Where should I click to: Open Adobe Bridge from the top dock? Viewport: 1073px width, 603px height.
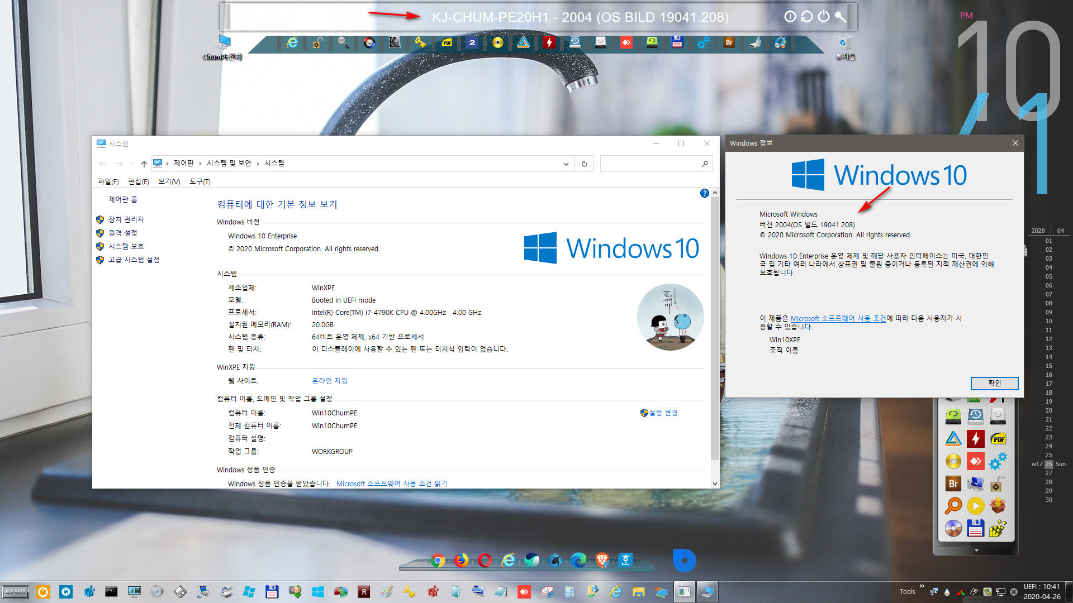coord(729,42)
